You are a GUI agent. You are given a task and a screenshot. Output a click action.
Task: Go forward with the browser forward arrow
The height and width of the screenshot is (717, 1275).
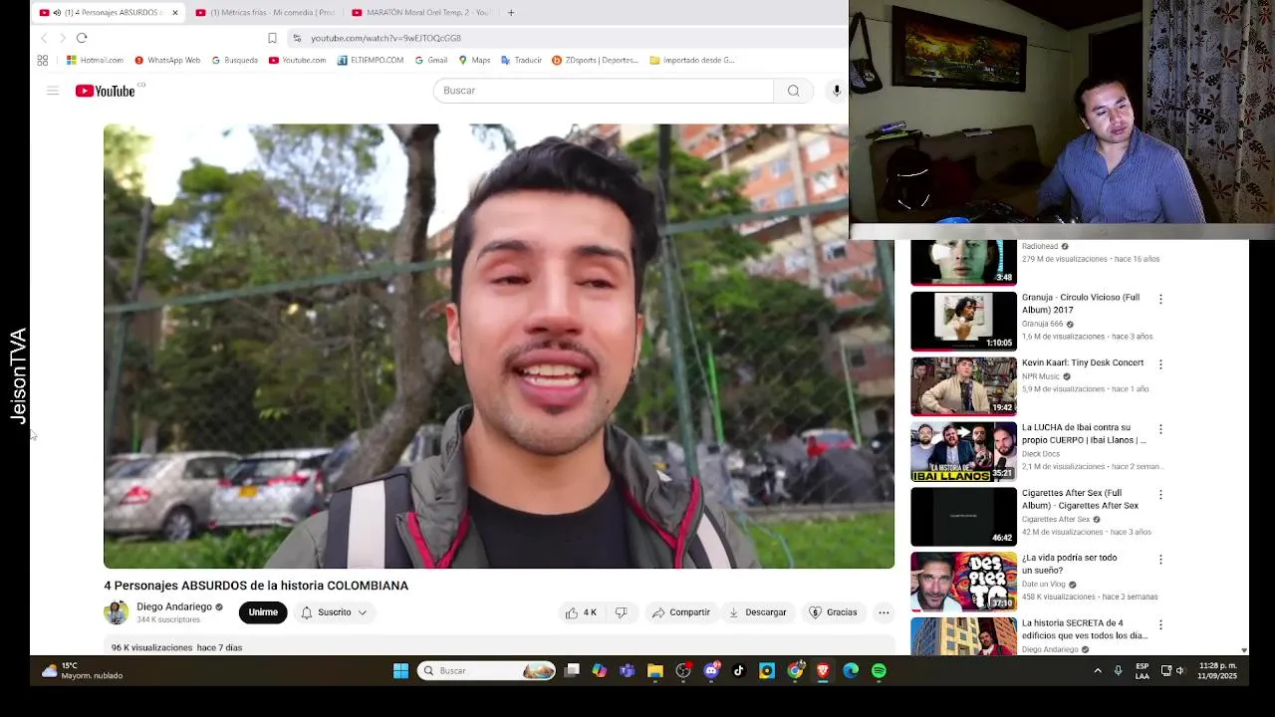(x=62, y=38)
